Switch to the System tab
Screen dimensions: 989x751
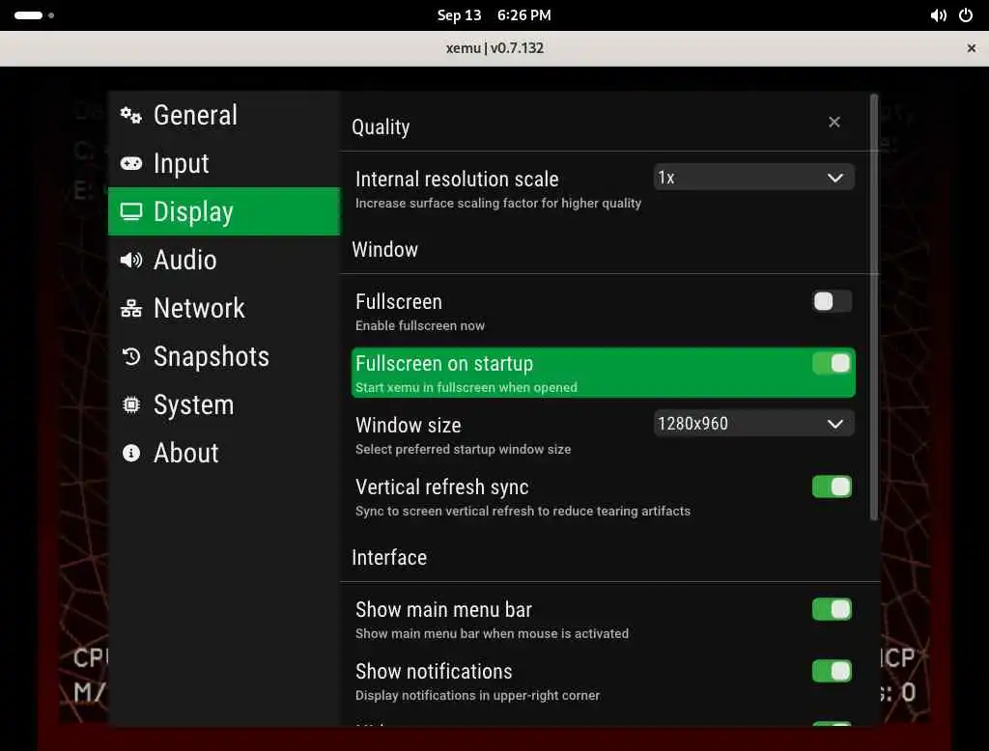point(224,404)
